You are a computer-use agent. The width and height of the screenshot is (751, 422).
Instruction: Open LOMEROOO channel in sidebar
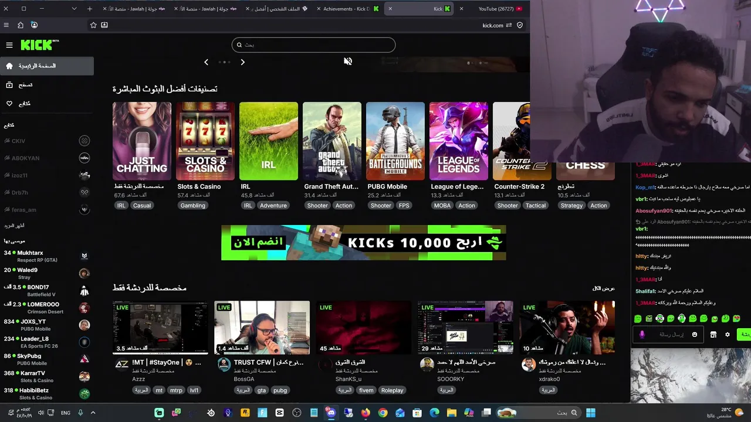tap(47, 308)
